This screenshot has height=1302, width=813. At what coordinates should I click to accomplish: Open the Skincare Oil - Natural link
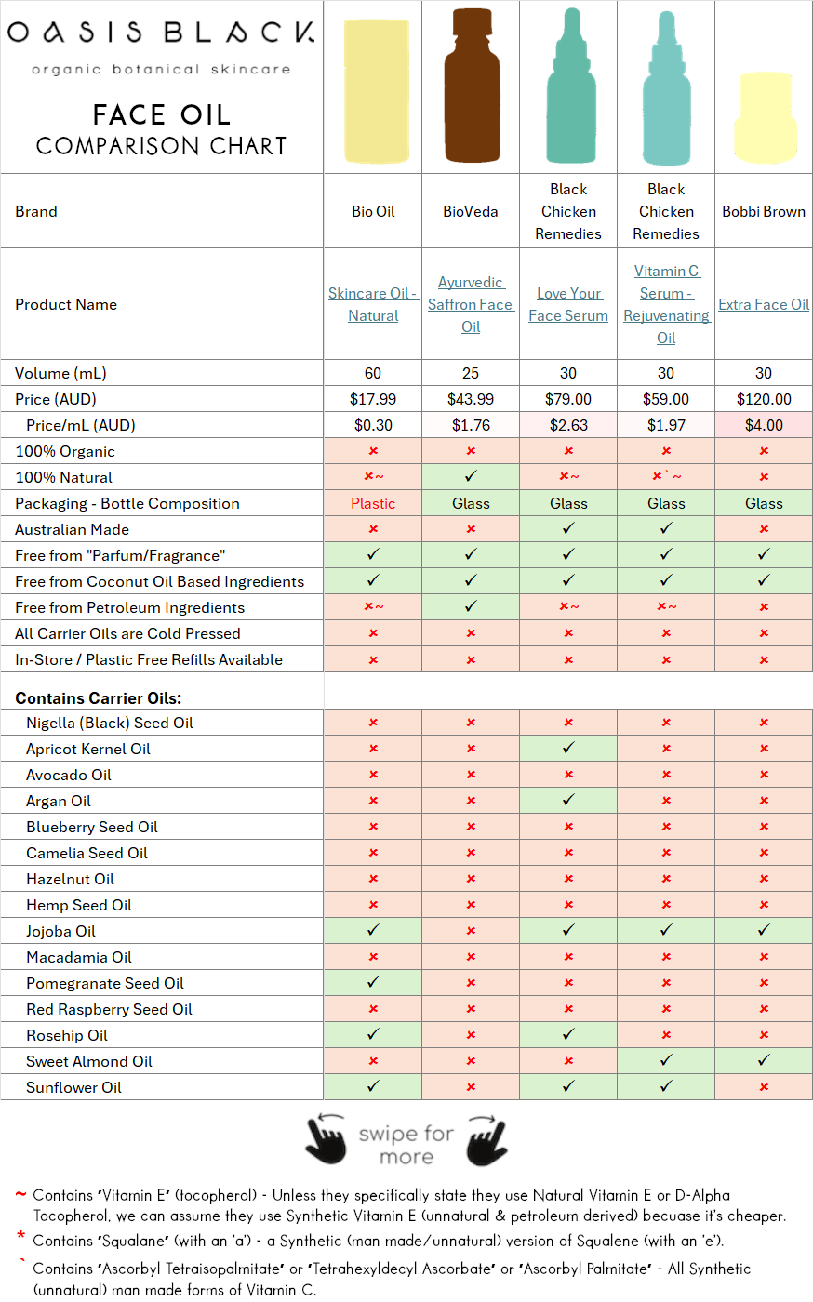[373, 304]
